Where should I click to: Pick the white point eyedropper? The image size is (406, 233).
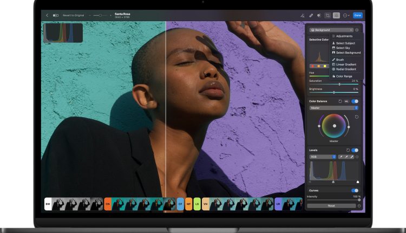click(352, 157)
